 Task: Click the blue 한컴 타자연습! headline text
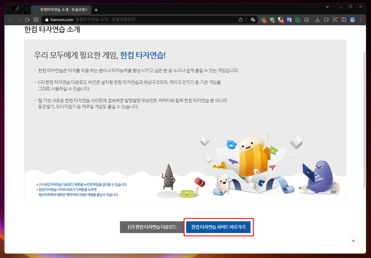(142, 55)
